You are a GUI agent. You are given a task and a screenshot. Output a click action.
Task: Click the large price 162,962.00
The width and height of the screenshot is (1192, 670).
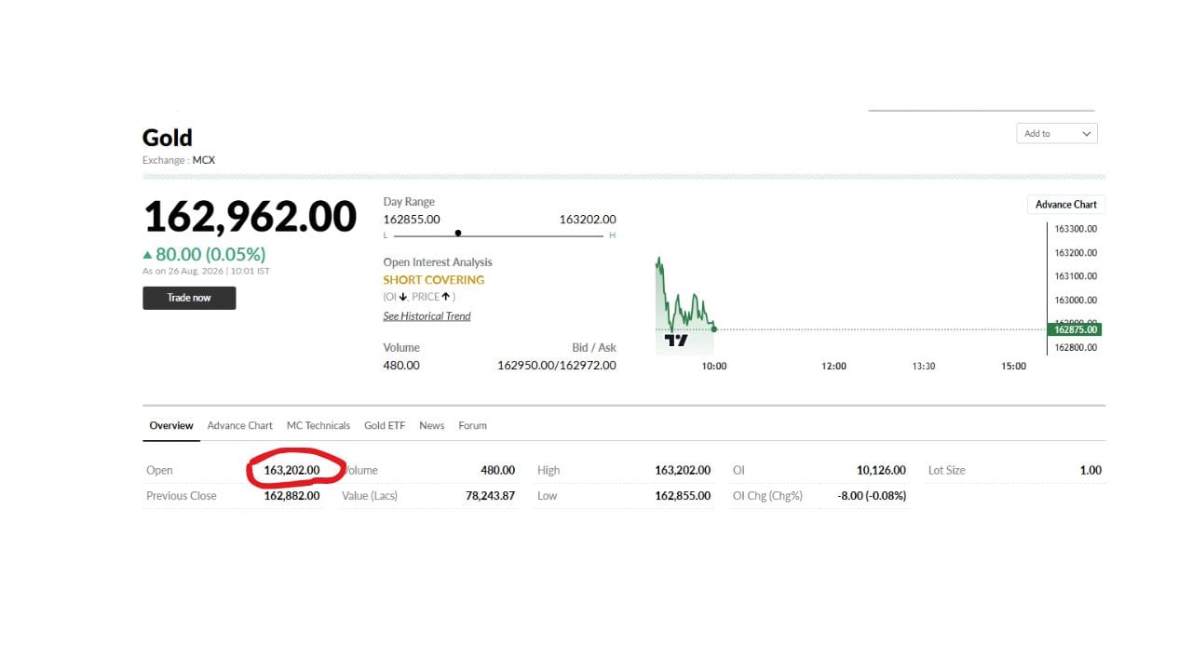(250, 217)
